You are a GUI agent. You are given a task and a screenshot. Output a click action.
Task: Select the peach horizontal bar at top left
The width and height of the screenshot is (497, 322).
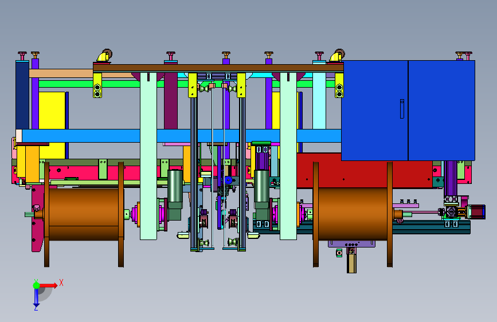click(61, 73)
